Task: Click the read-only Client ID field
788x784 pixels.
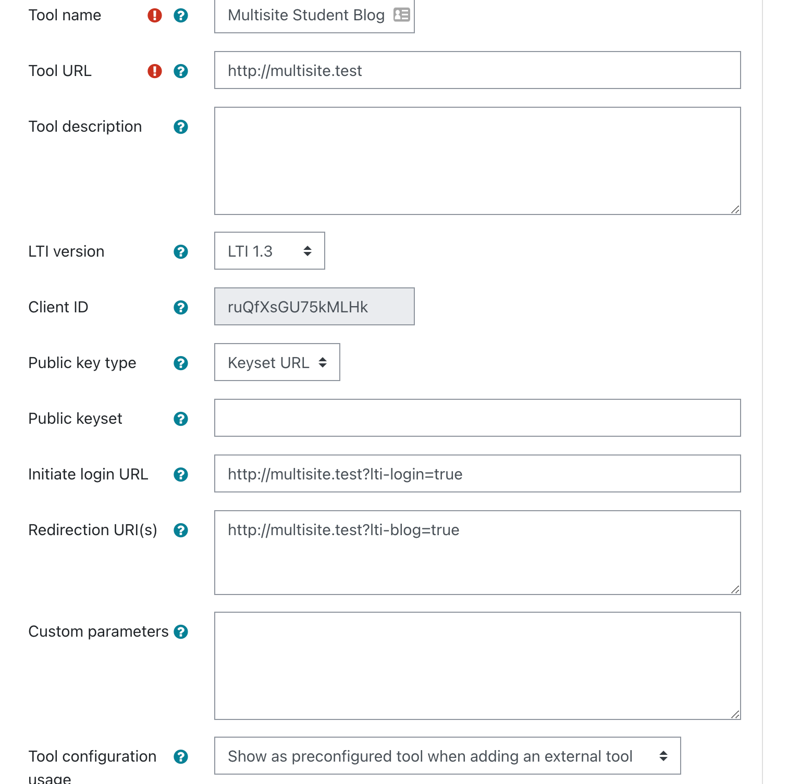Action: tap(314, 307)
